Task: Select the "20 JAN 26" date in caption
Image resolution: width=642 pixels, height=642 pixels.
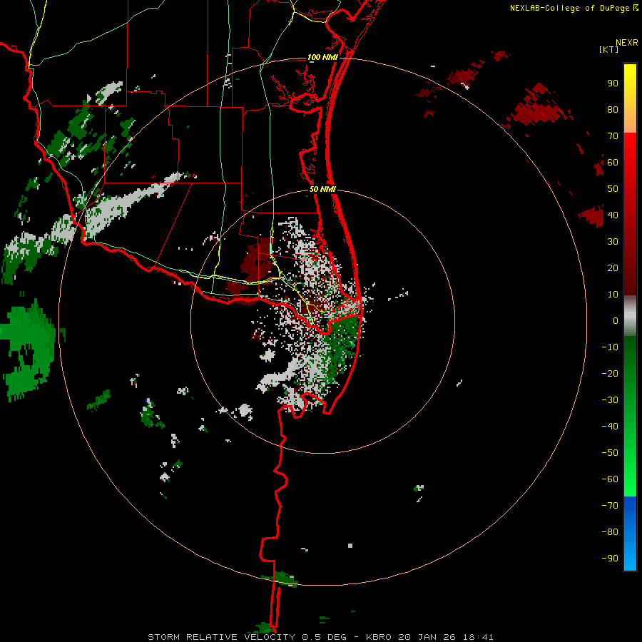Action: pyautogui.click(x=427, y=637)
